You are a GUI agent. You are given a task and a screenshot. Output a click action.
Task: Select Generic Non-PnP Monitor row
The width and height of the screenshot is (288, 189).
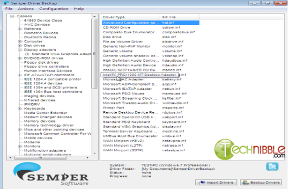(x=151, y=46)
